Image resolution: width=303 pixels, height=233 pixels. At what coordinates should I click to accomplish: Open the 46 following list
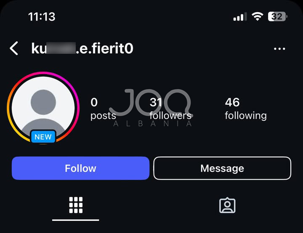246,109
